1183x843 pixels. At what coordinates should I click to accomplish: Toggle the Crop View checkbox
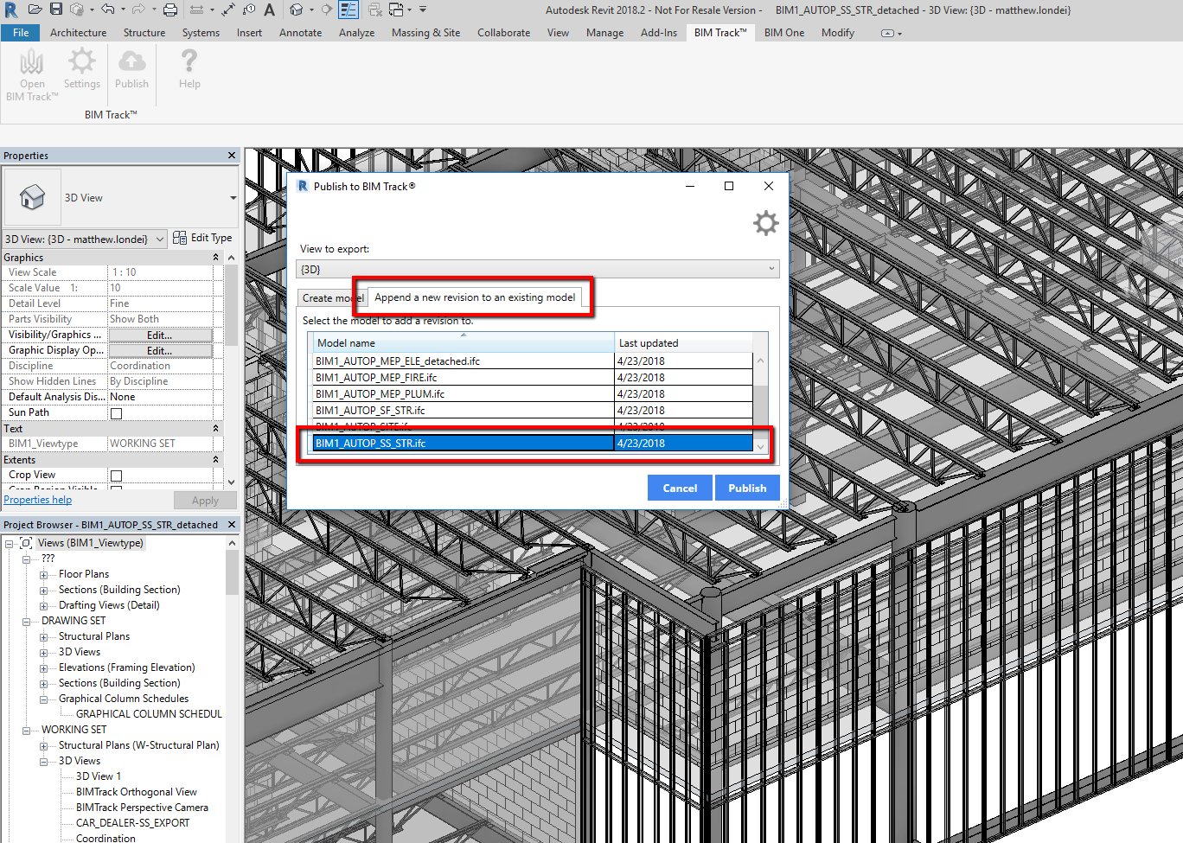[x=116, y=476]
